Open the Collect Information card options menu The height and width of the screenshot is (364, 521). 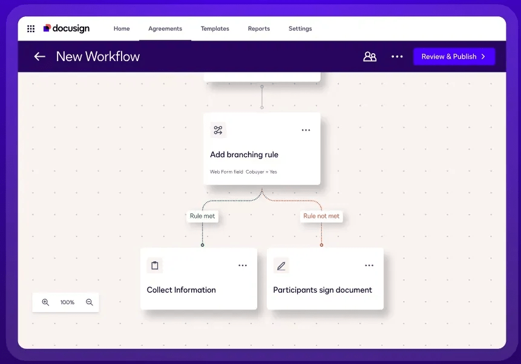pyautogui.click(x=243, y=265)
